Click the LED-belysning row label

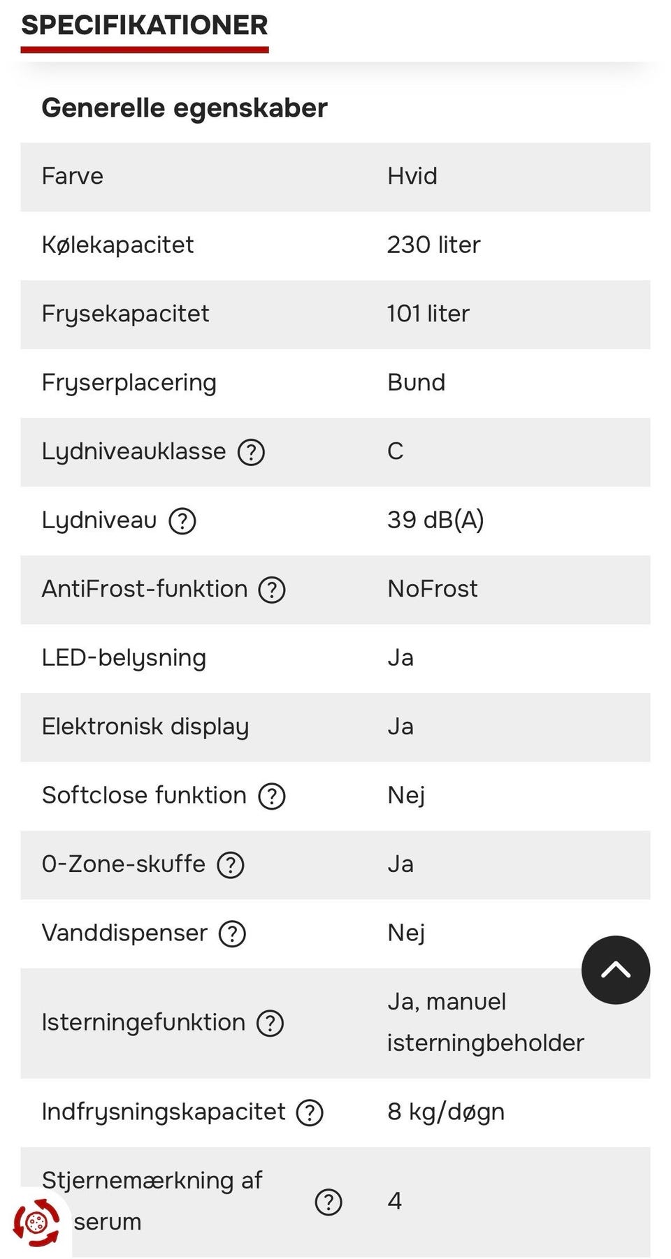[x=124, y=658]
